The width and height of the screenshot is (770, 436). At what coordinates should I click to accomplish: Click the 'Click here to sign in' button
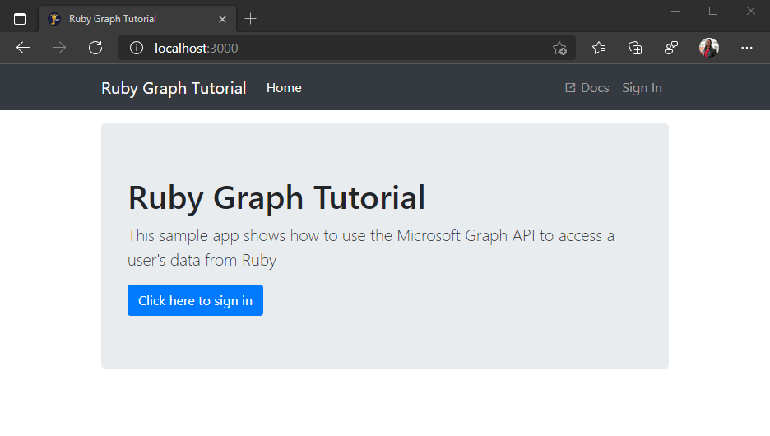pos(196,300)
